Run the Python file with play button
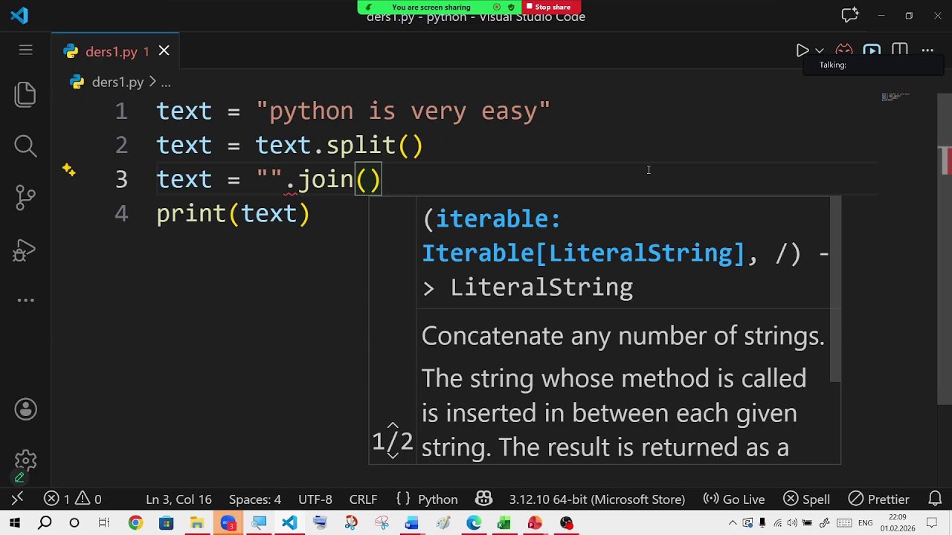Image resolution: width=952 pixels, height=535 pixels. point(803,51)
